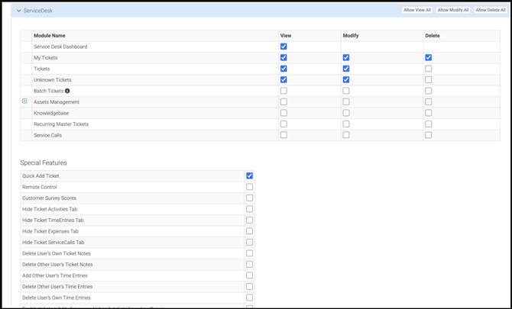
Task: Click the Allow Modify All button
Action: coord(453,10)
